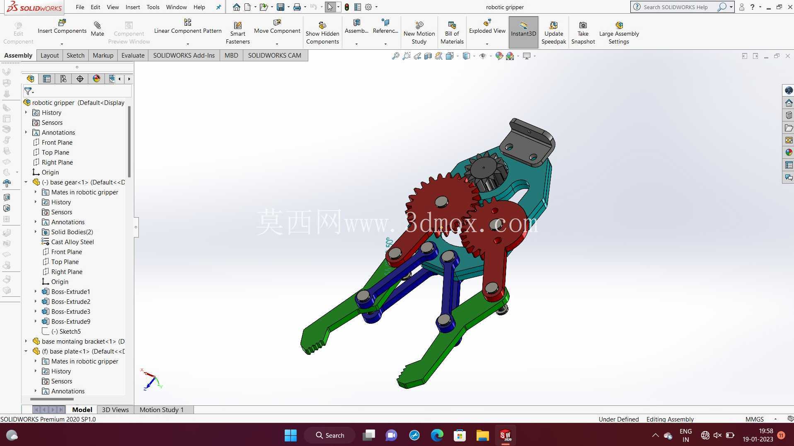Click the Save icon in the toolbar

pyautogui.click(x=281, y=7)
